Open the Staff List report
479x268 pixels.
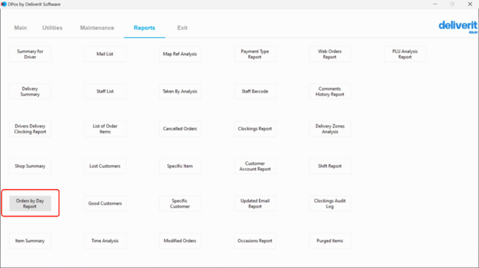click(x=105, y=91)
